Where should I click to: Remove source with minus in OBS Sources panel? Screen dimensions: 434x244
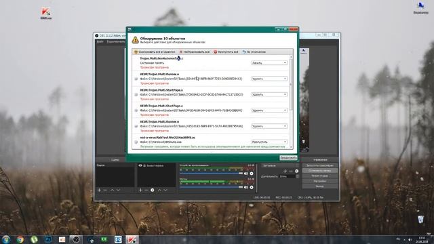146,190
